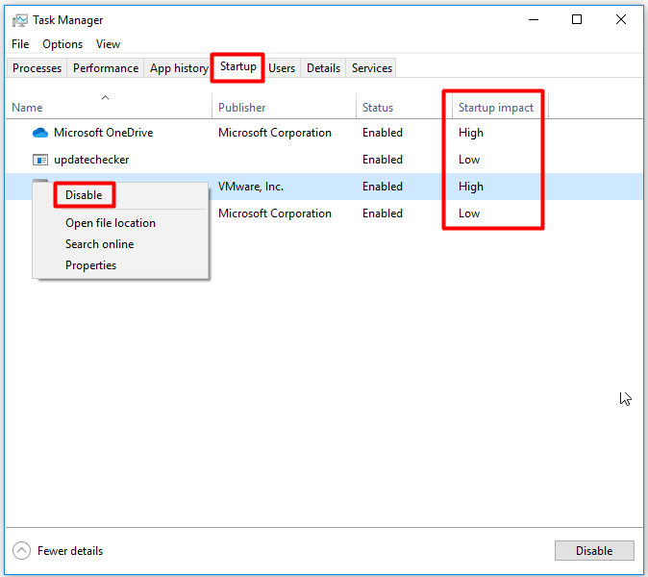Click Enabled status in the OneDrive row

(383, 133)
